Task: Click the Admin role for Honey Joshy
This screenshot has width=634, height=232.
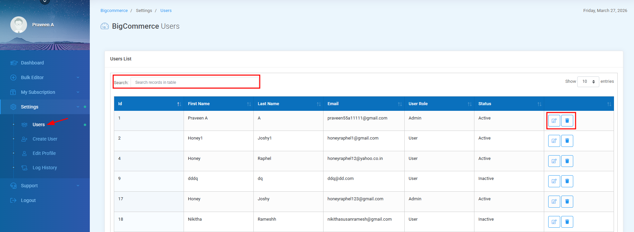Action: coord(415,199)
